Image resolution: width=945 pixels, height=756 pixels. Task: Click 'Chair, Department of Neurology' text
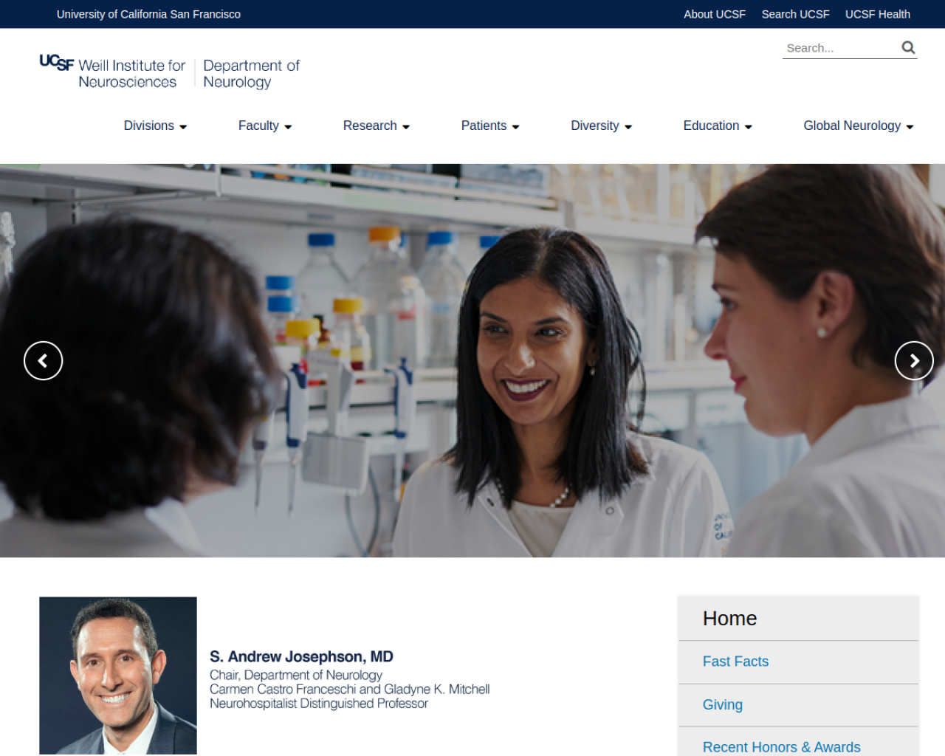296,675
